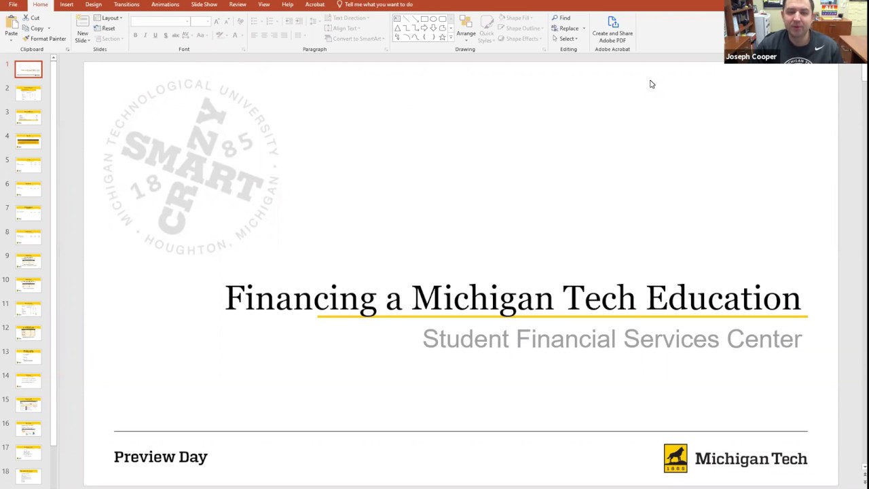Viewport: 869px width, 489px height.
Task: Click the Replace button
Action: [x=565, y=29]
